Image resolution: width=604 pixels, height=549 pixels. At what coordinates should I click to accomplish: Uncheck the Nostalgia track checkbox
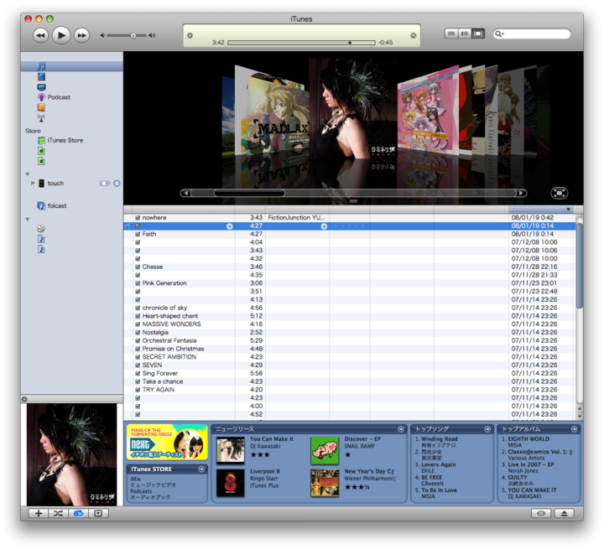click(138, 332)
